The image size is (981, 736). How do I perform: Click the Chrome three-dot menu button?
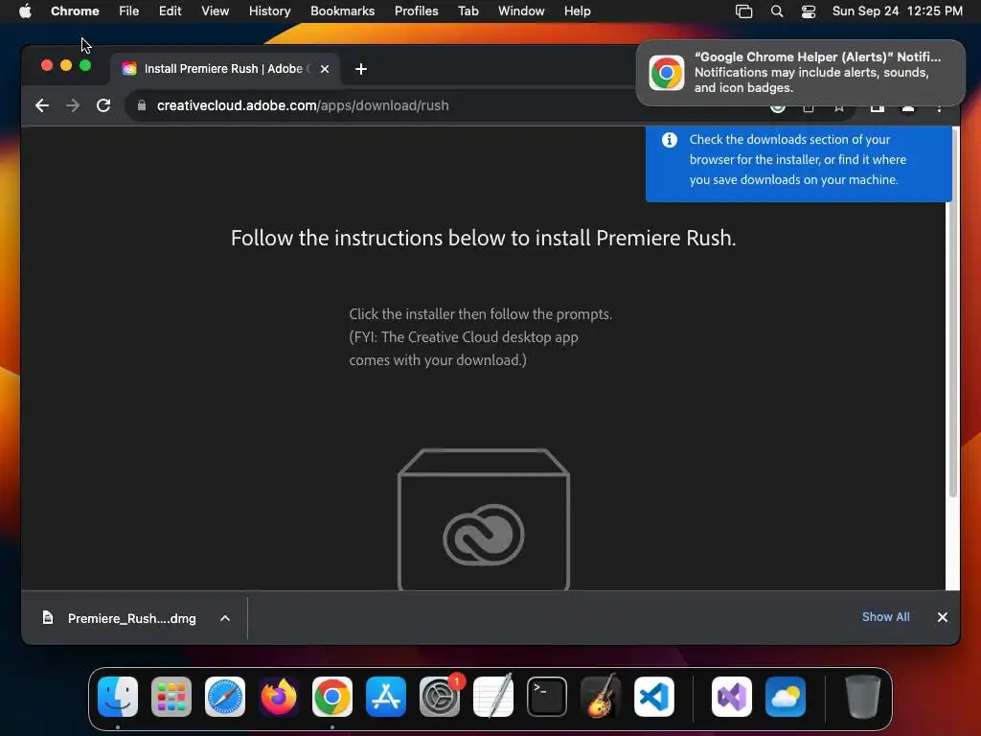pos(939,109)
